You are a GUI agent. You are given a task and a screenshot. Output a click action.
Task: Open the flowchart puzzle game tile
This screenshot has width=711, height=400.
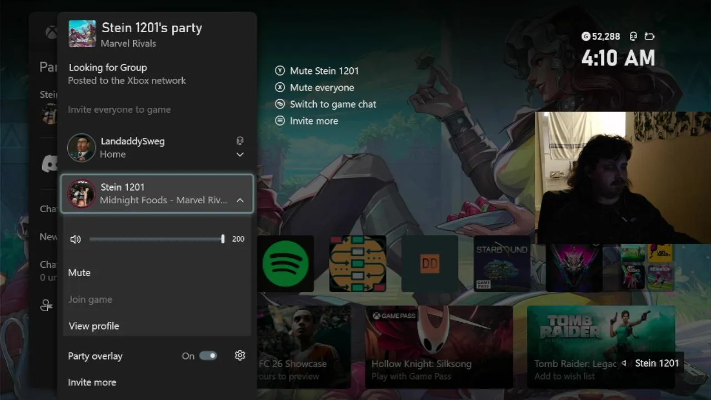[358, 263]
